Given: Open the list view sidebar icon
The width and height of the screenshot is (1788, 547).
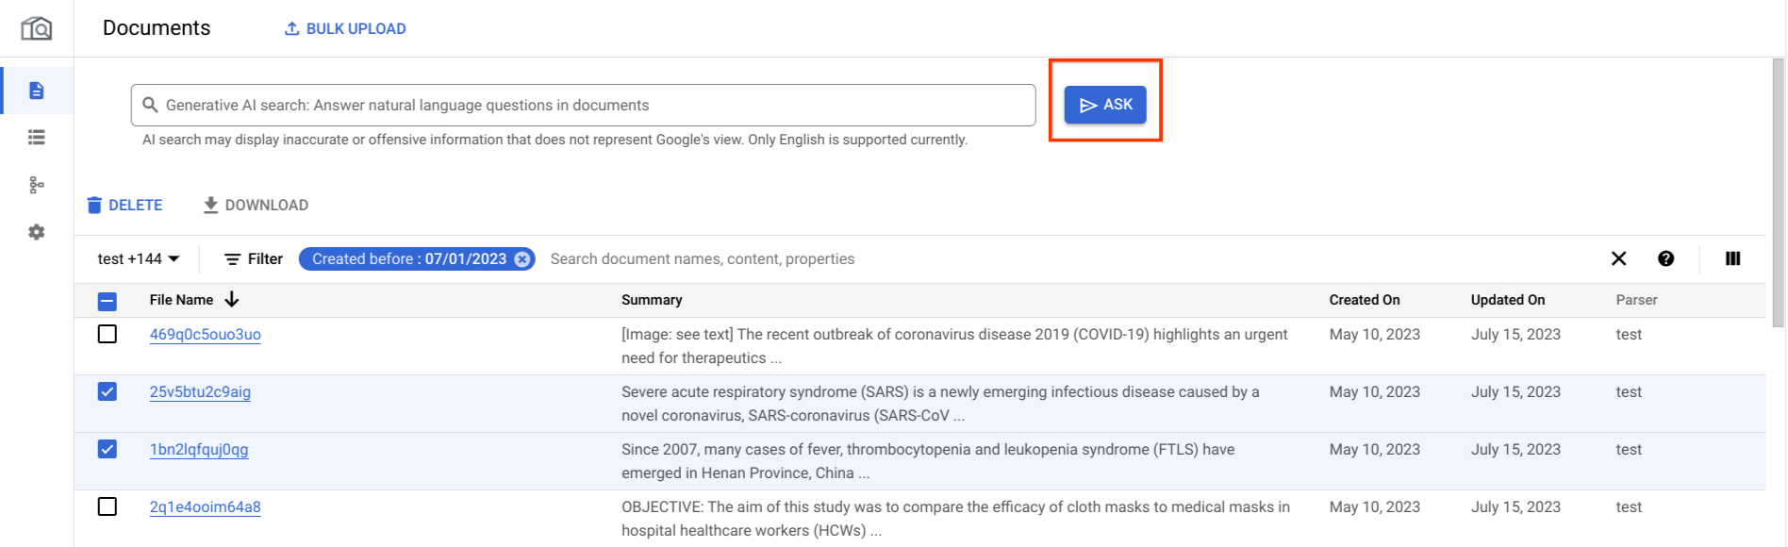Looking at the screenshot, I should 37,138.
